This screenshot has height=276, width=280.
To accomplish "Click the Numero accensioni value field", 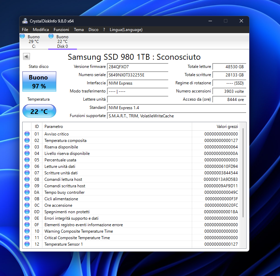I will [229, 91].
